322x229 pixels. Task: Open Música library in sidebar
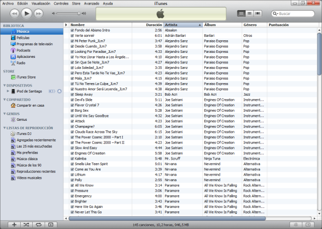tap(32, 31)
